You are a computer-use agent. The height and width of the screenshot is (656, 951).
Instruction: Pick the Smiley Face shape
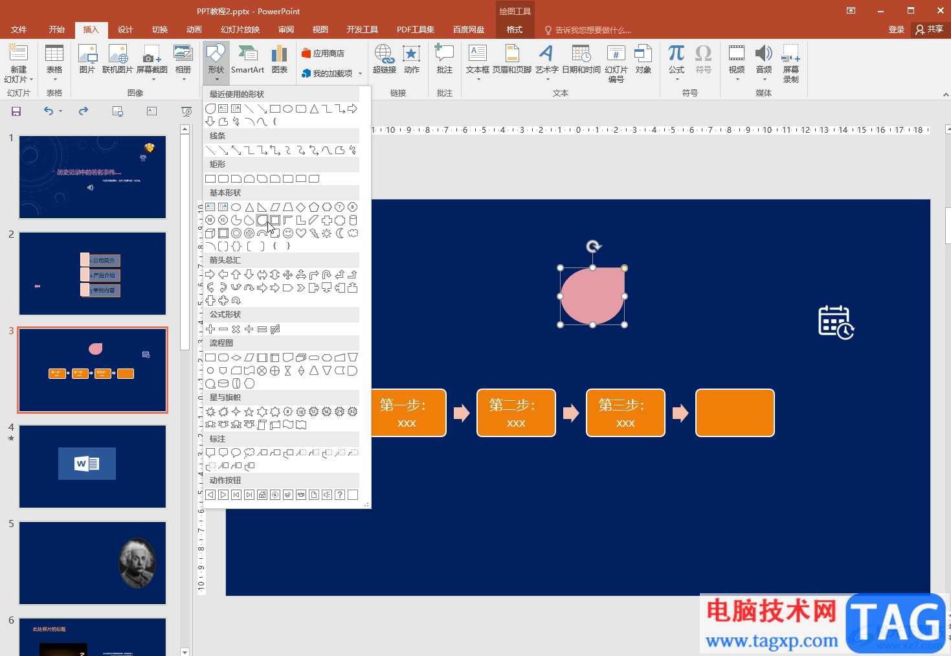tap(288, 233)
